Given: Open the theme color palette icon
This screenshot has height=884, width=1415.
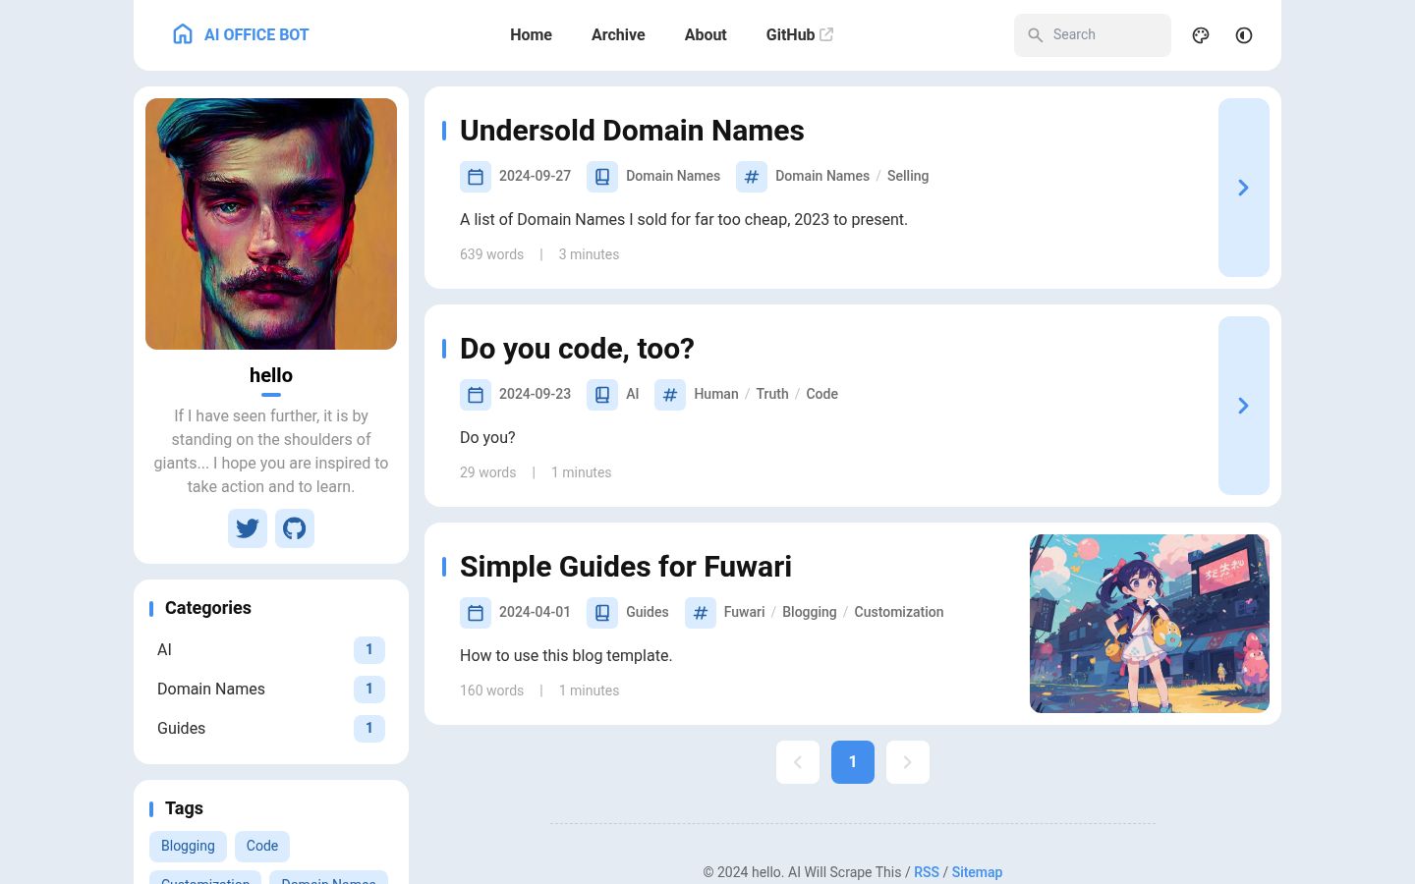Looking at the screenshot, I should coord(1201,35).
